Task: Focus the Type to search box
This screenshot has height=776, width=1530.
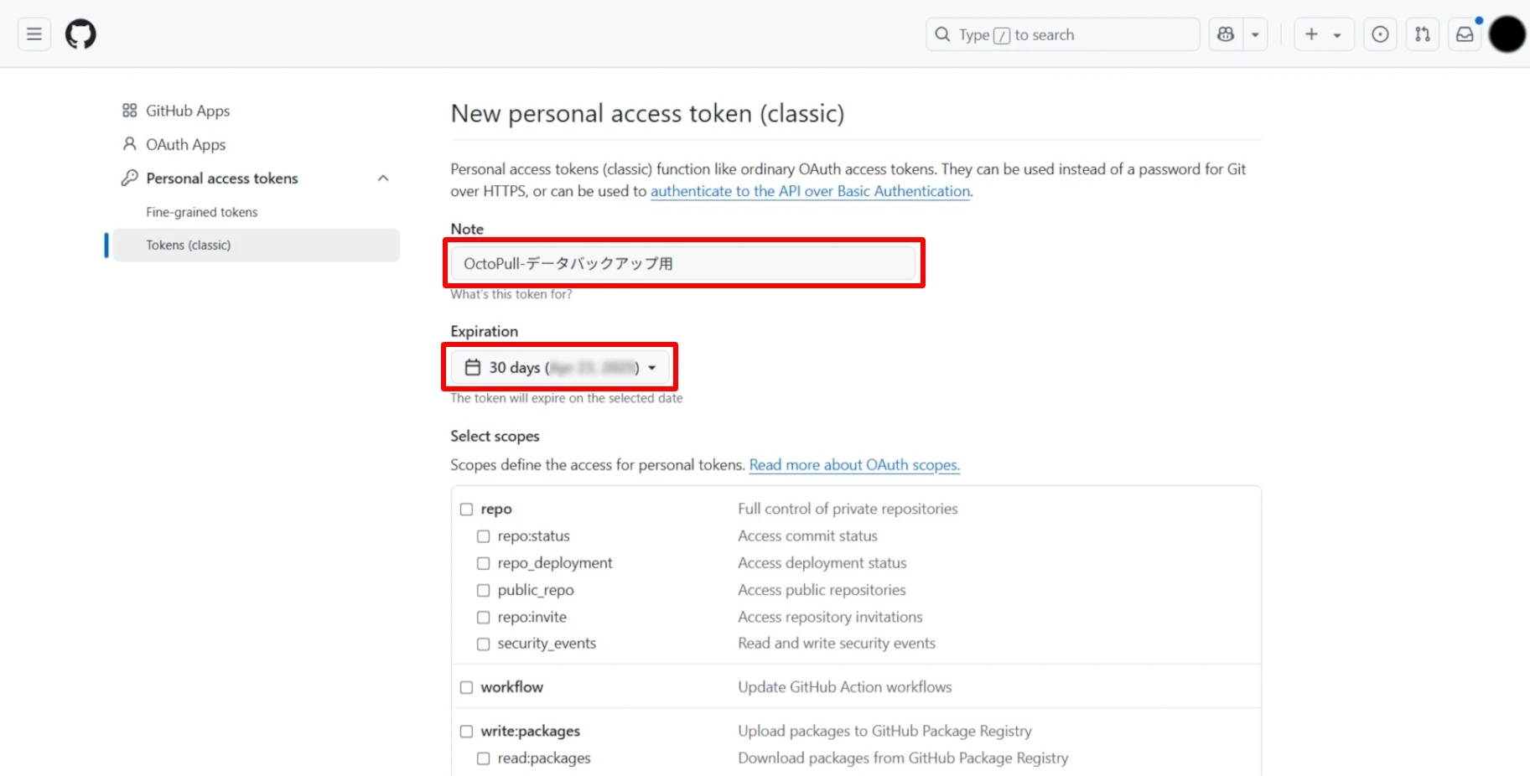Action: [x=1062, y=34]
